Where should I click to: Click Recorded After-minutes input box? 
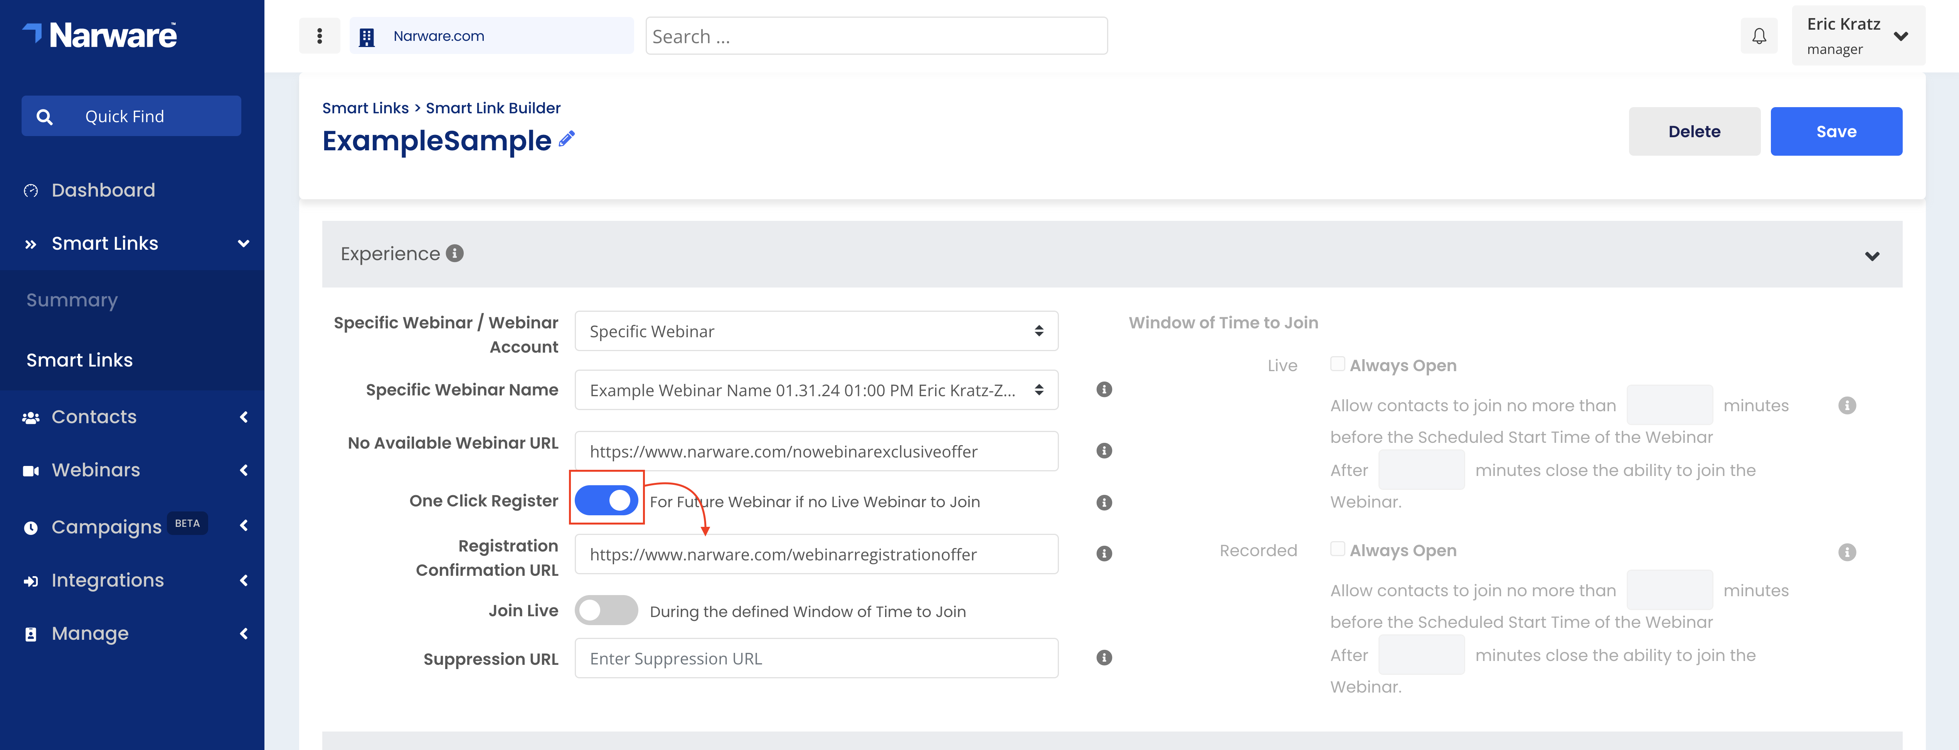(1421, 654)
